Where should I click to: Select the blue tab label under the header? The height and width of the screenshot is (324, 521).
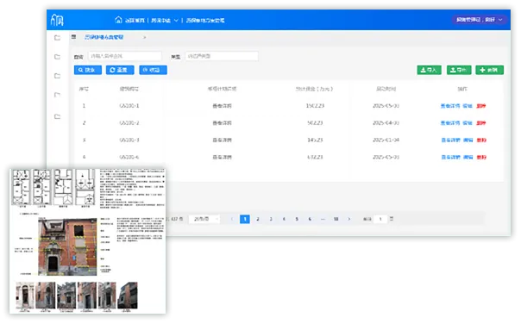pos(104,37)
